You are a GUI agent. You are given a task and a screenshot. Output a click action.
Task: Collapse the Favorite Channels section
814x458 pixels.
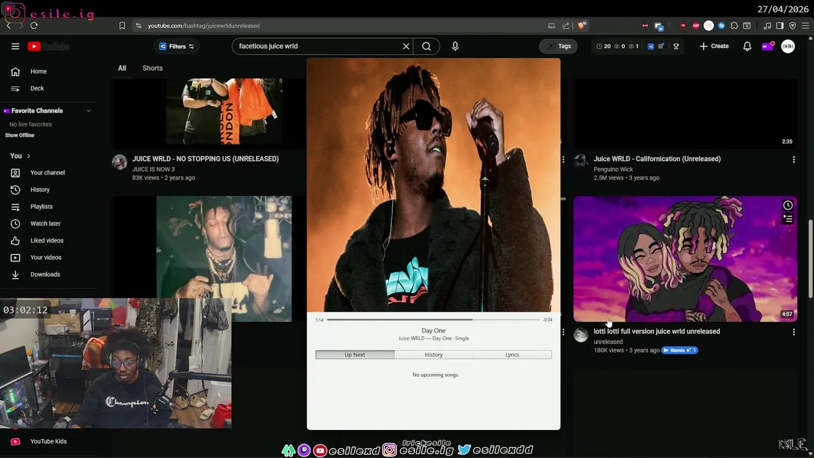pos(88,111)
